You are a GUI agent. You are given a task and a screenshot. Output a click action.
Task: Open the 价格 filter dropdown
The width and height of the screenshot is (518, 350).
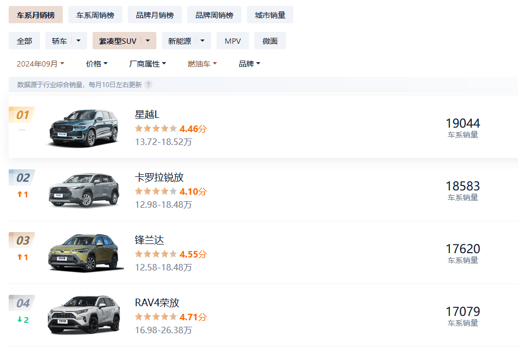(96, 64)
